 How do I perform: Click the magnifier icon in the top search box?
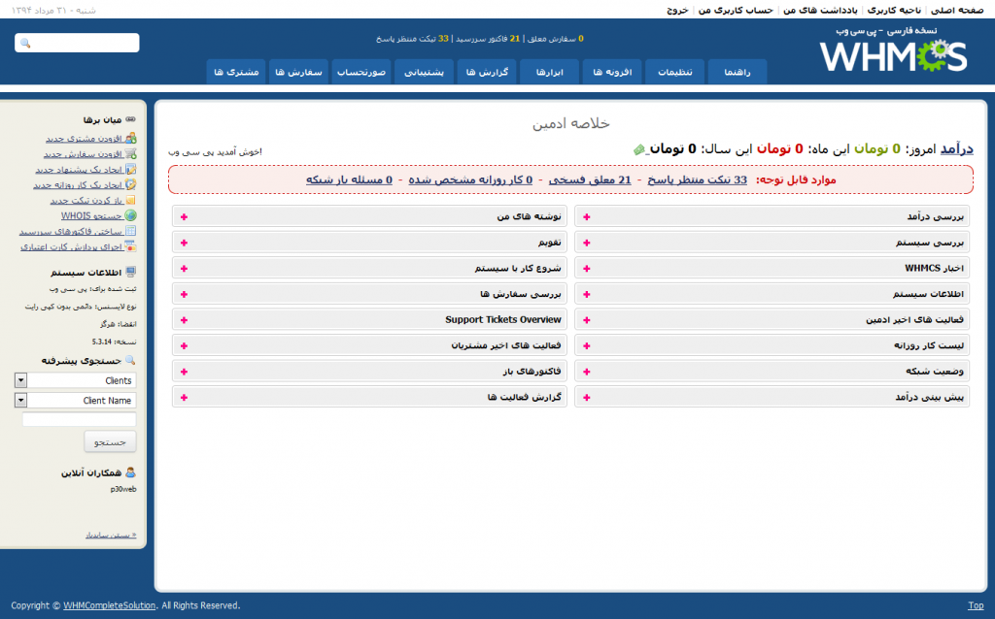pos(25,43)
